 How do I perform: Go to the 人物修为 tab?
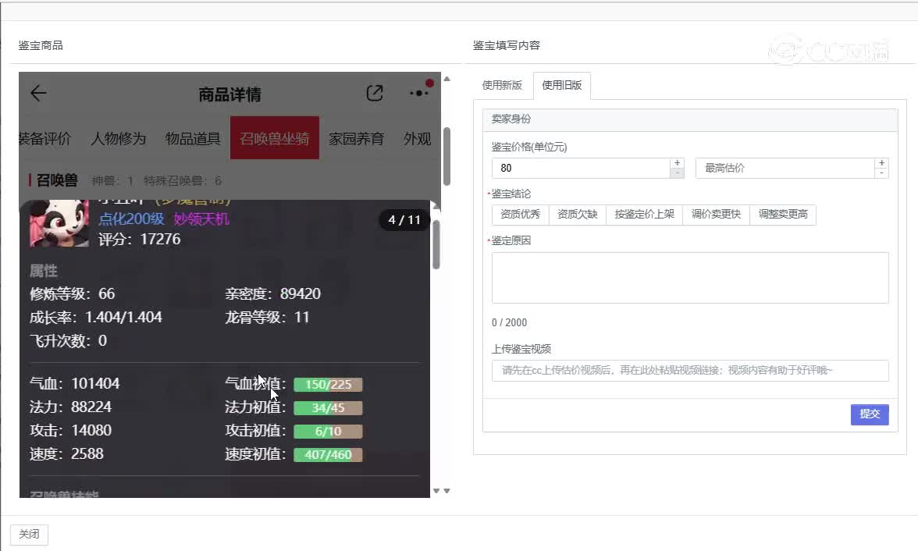click(x=118, y=139)
